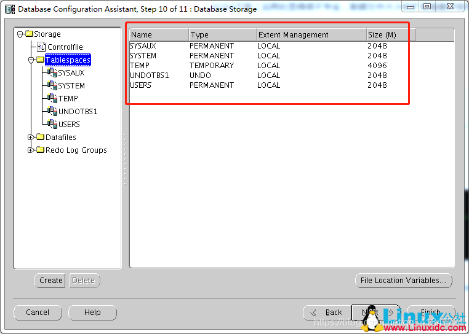Click the Tablespaces folder icon

point(41,60)
